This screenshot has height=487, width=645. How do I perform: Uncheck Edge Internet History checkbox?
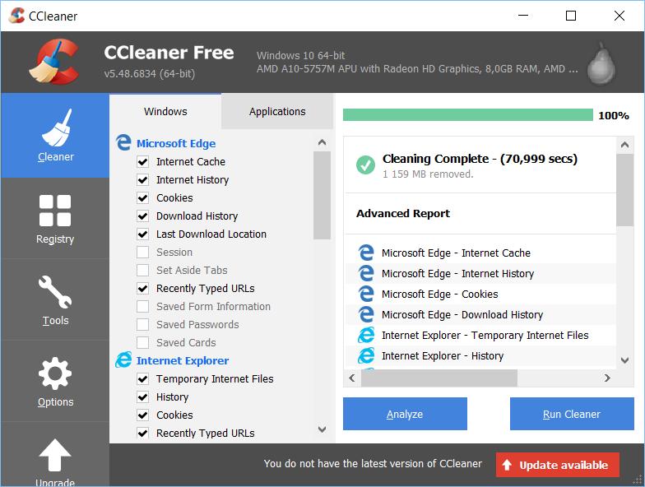143,179
